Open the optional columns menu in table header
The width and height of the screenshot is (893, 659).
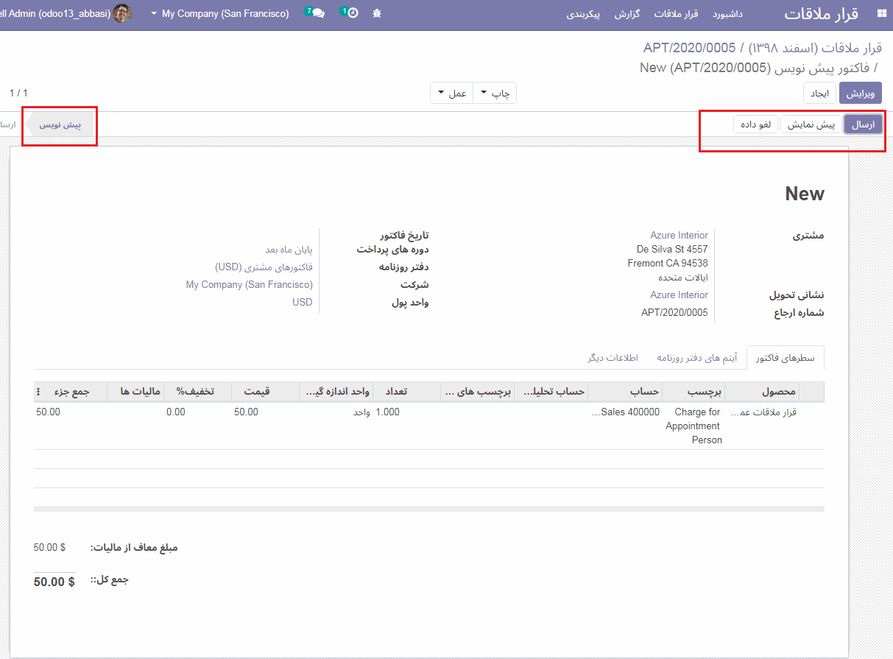[x=38, y=392]
